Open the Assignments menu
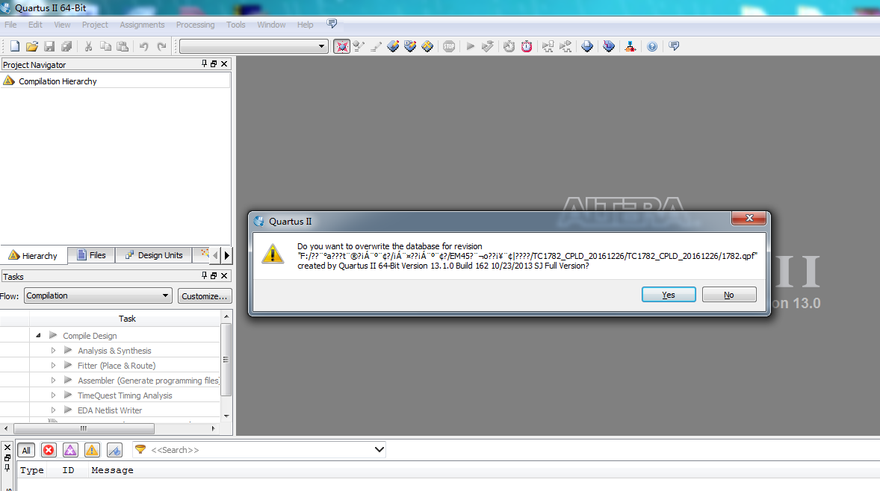 [x=142, y=25]
